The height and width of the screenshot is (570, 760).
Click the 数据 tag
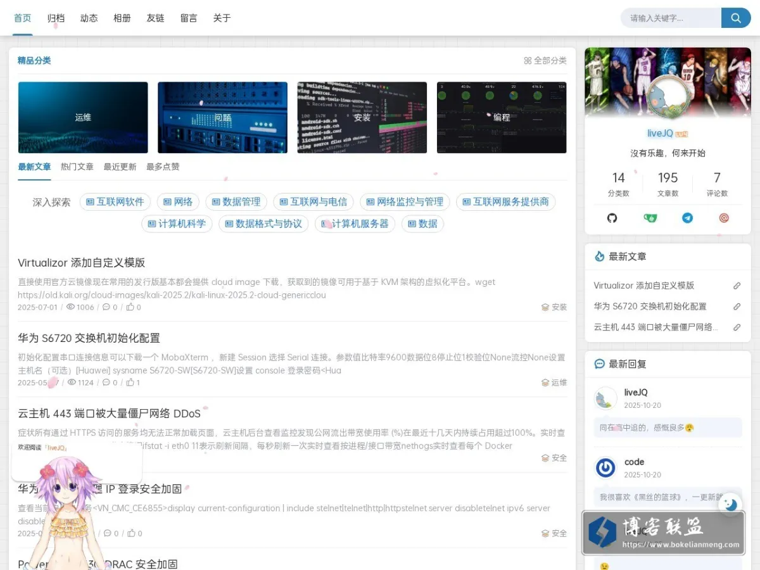coord(423,224)
